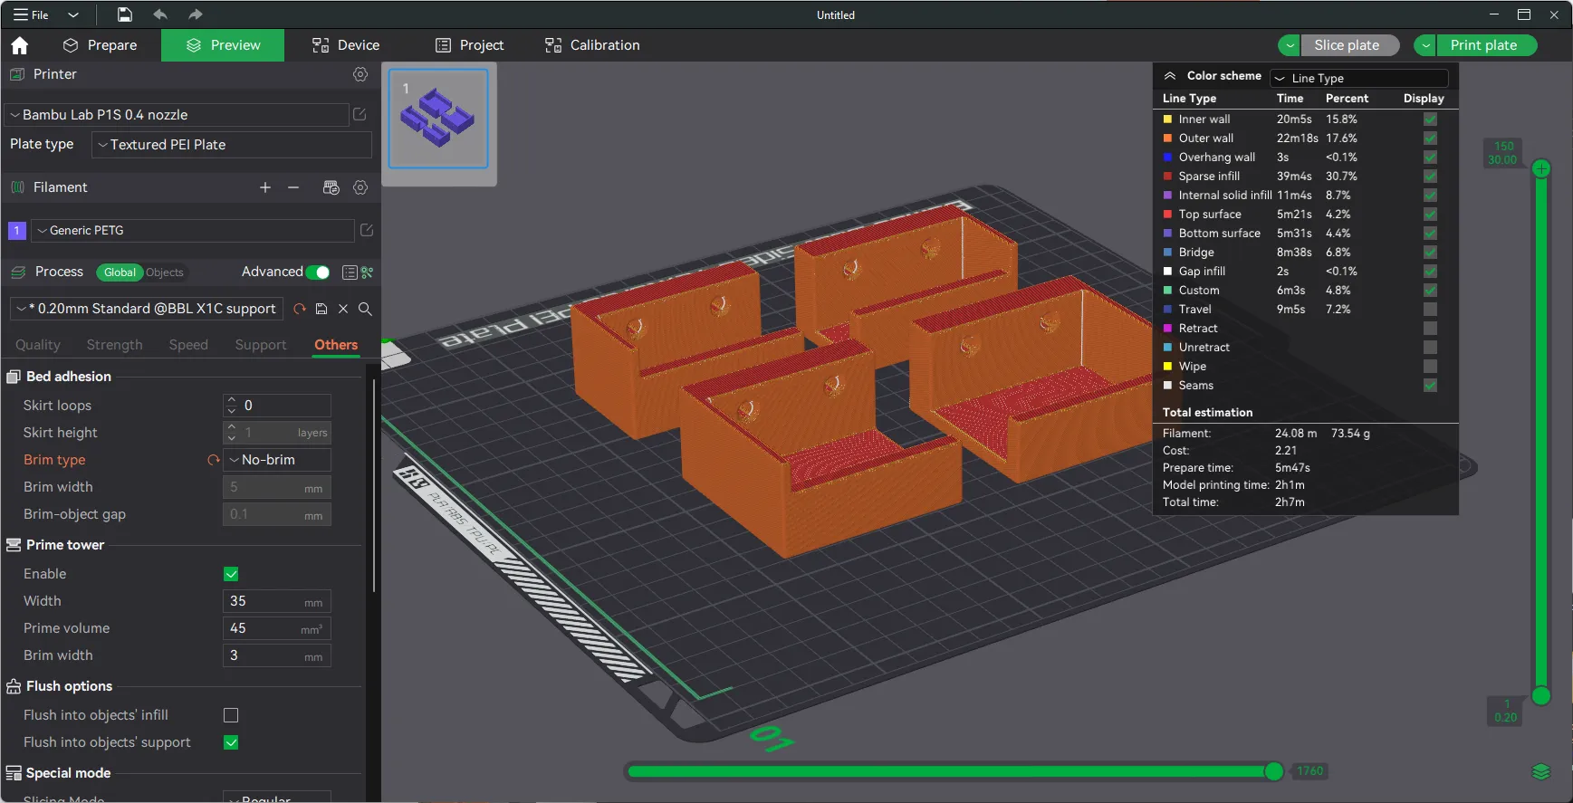The image size is (1573, 803).
Task: Remove filament with minus icon
Action: point(293,187)
